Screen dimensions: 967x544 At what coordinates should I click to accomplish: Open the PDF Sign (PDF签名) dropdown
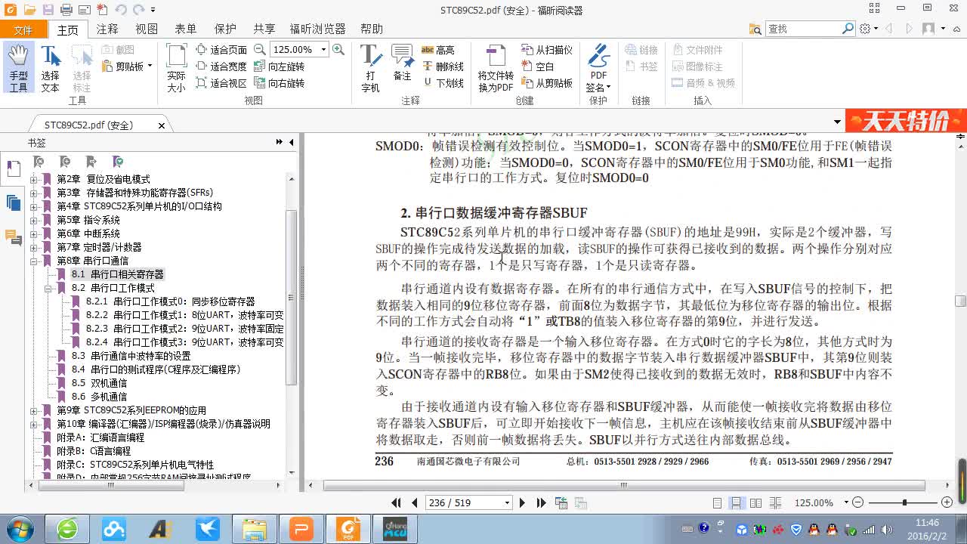[x=598, y=68]
